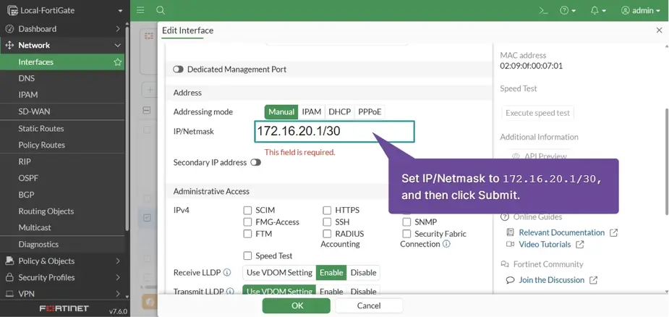The height and width of the screenshot is (317, 669).
Task: Open the Join the Discussion link
Action: coord(551,280)
